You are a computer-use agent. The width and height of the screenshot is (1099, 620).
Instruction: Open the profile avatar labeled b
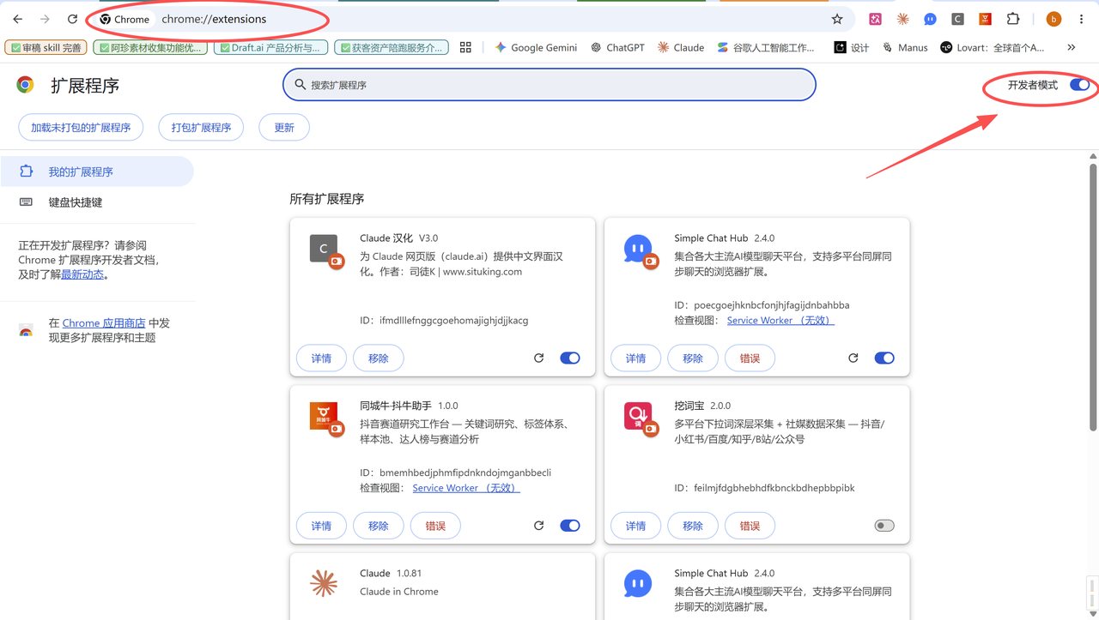pos(1053,19)
